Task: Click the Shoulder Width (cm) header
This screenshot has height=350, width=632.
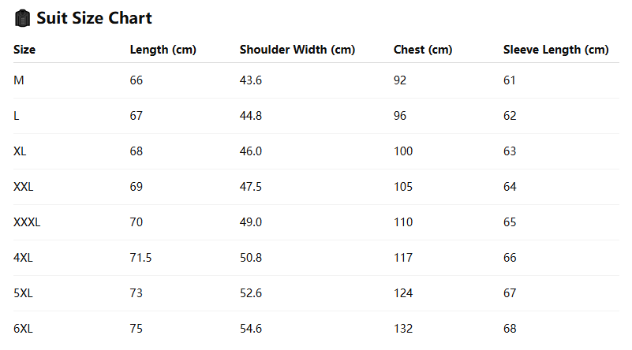Action: pyautogui.click(x=297, y=50)
